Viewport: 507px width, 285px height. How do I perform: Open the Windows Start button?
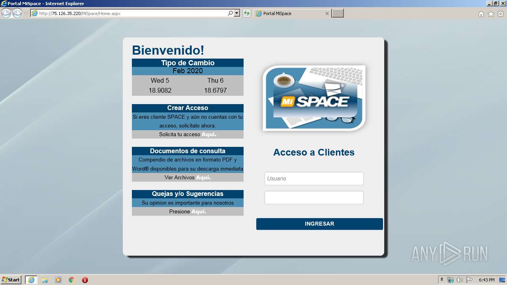pos(11,280)
